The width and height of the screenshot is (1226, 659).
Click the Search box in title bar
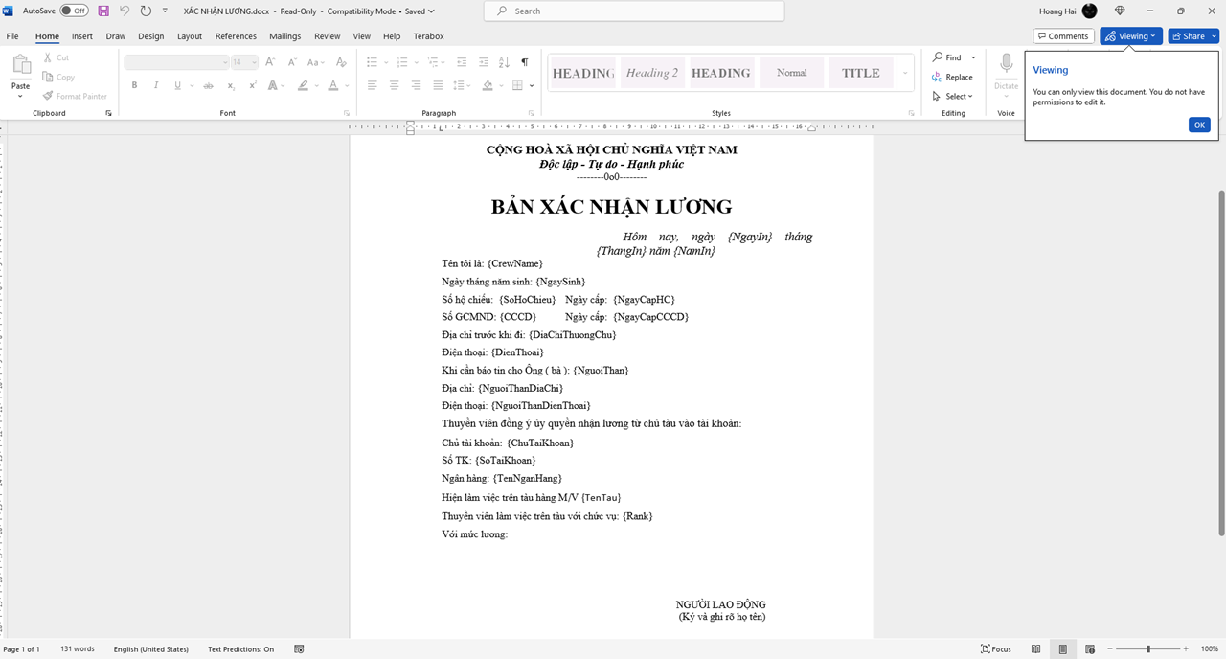(x=634, y=11)
